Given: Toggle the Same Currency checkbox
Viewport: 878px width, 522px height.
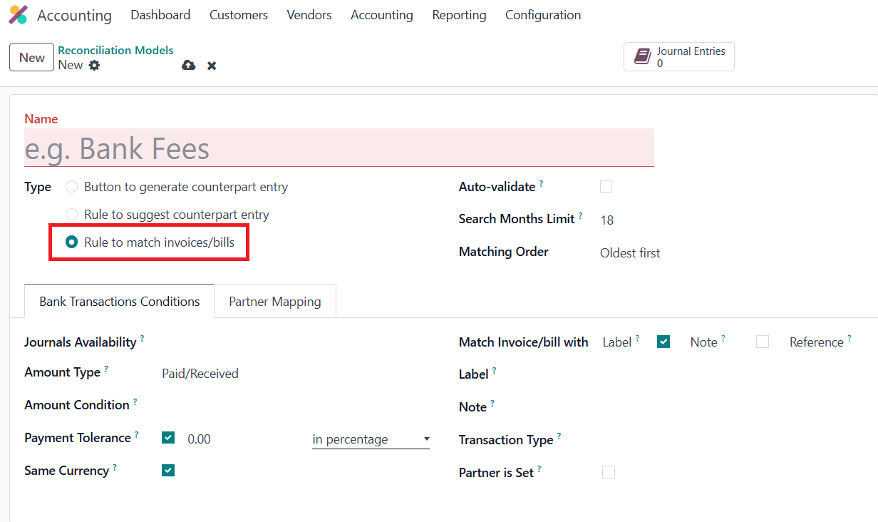Looking at the screenshot, I should [168, 471].
